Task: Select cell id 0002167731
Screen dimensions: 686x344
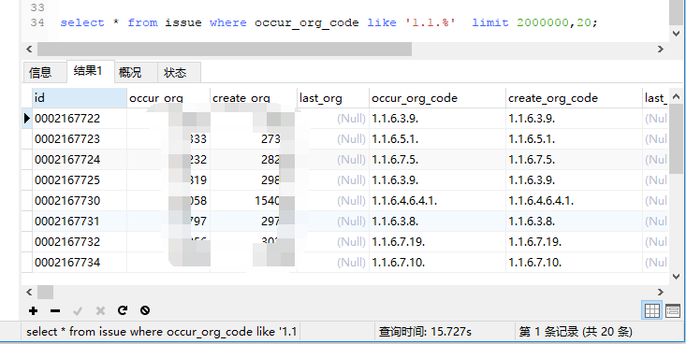Action: [80, 222]
